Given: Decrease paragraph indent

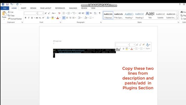Looking at the screenshot, I should coord(80,13).
